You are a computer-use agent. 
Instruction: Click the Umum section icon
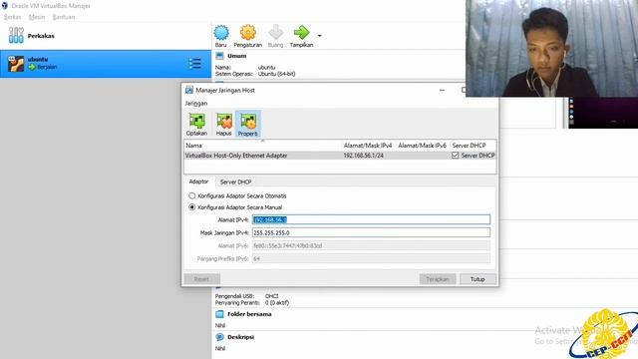pyautogui.click(x=219, y=56)
